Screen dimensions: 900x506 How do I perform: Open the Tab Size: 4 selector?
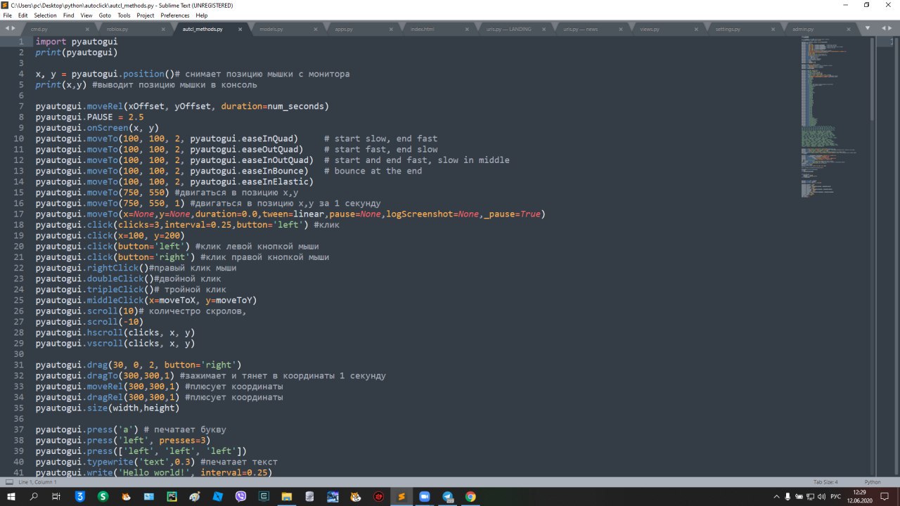click(825, 482)
